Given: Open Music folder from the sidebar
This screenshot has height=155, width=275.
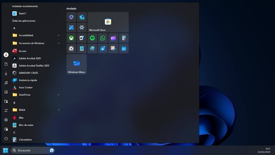Looking at the screenshot, I should click(6, 83).
